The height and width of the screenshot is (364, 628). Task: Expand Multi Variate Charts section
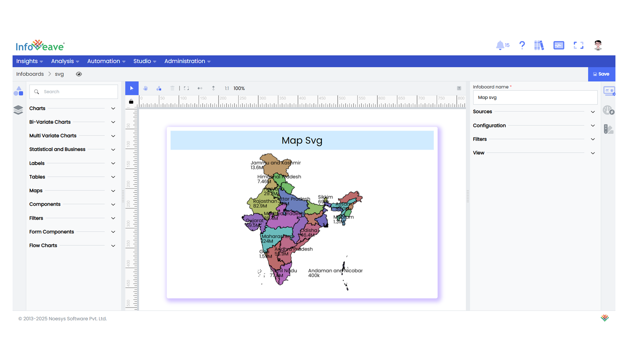(x=73, y=136)
